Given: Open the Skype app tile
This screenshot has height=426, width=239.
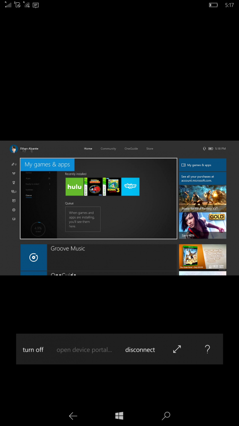Looking at the screenshot, I should pyautogui.click(x=130, y=186).
